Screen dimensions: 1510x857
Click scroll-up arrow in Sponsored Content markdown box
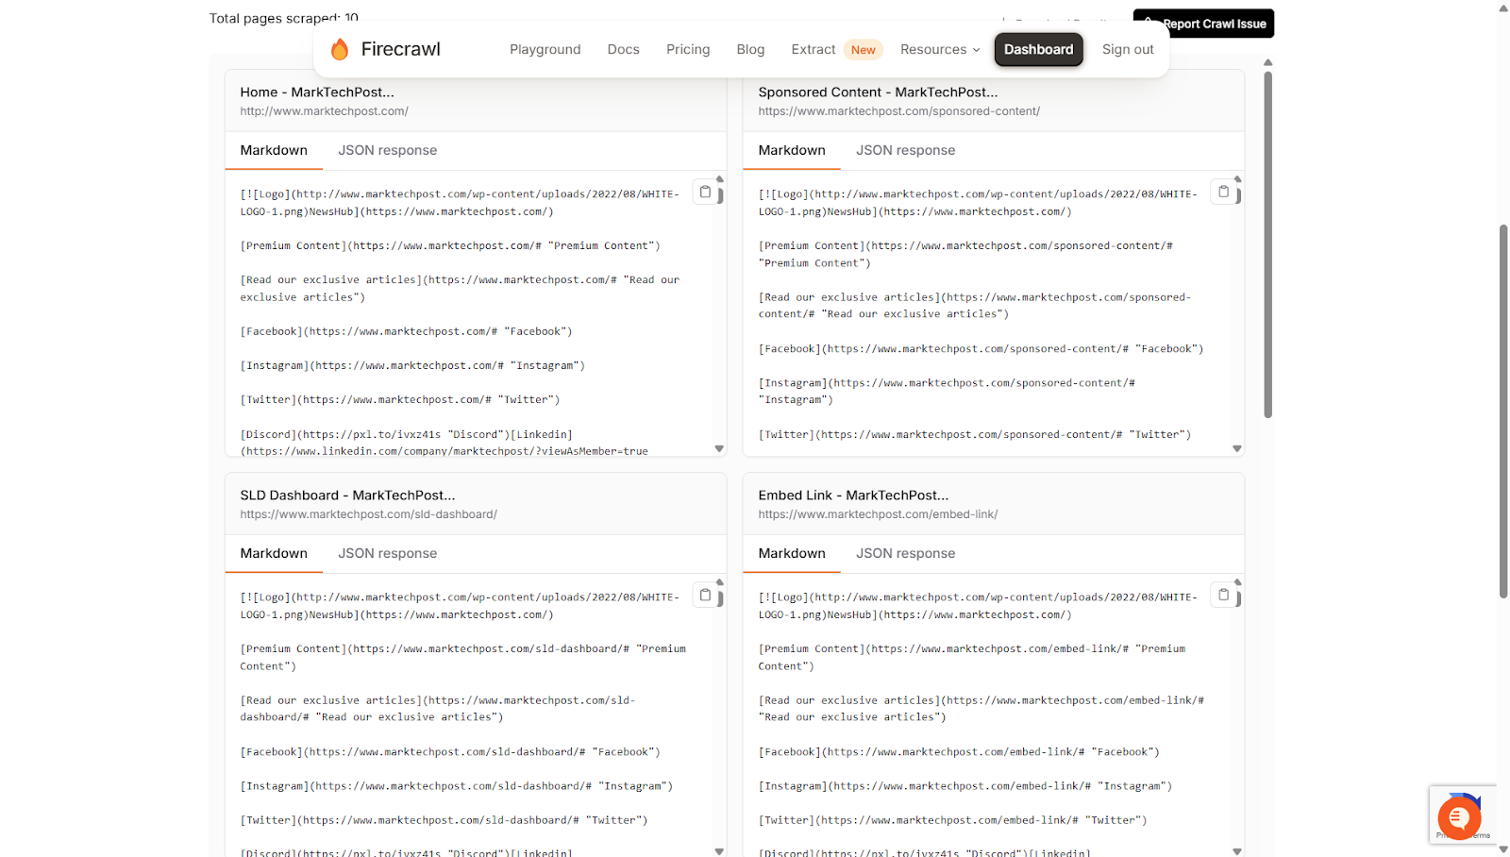coord(1237,178)
